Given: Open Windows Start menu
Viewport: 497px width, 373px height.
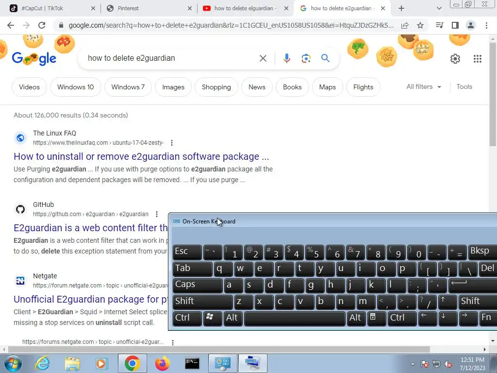Looking at the screenshot, I should 13,363.
